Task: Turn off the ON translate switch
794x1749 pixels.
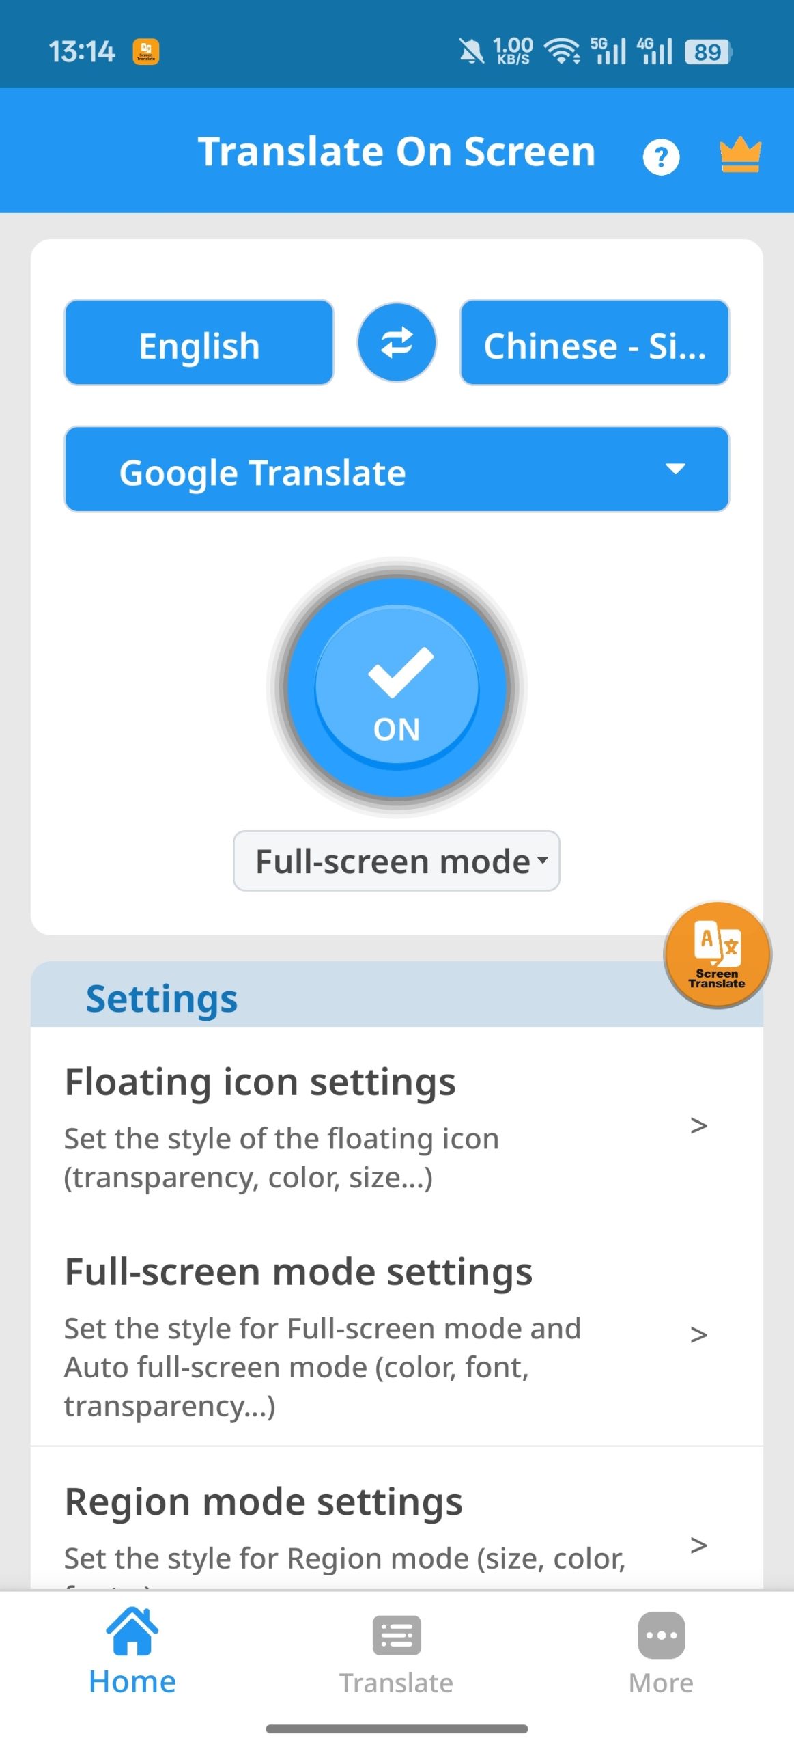Action: click(397, 687)
